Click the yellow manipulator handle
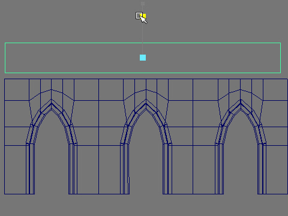The width and height of the screenshot is (288, 216). [x=145, y=16]
